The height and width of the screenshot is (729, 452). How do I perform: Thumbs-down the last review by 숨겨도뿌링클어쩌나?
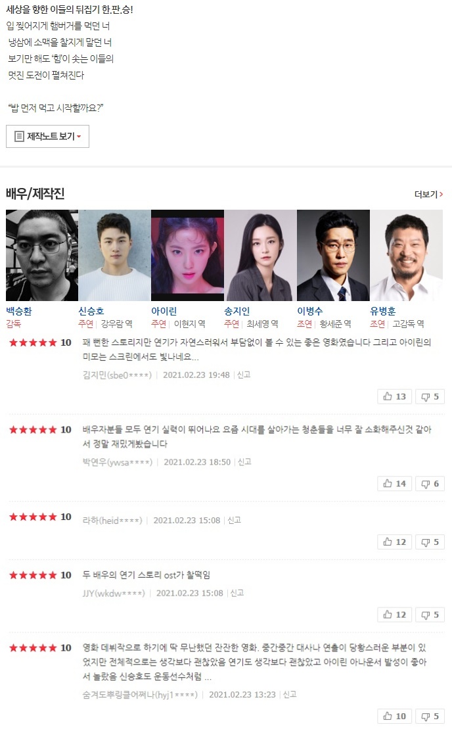click(x=430, y=716)
